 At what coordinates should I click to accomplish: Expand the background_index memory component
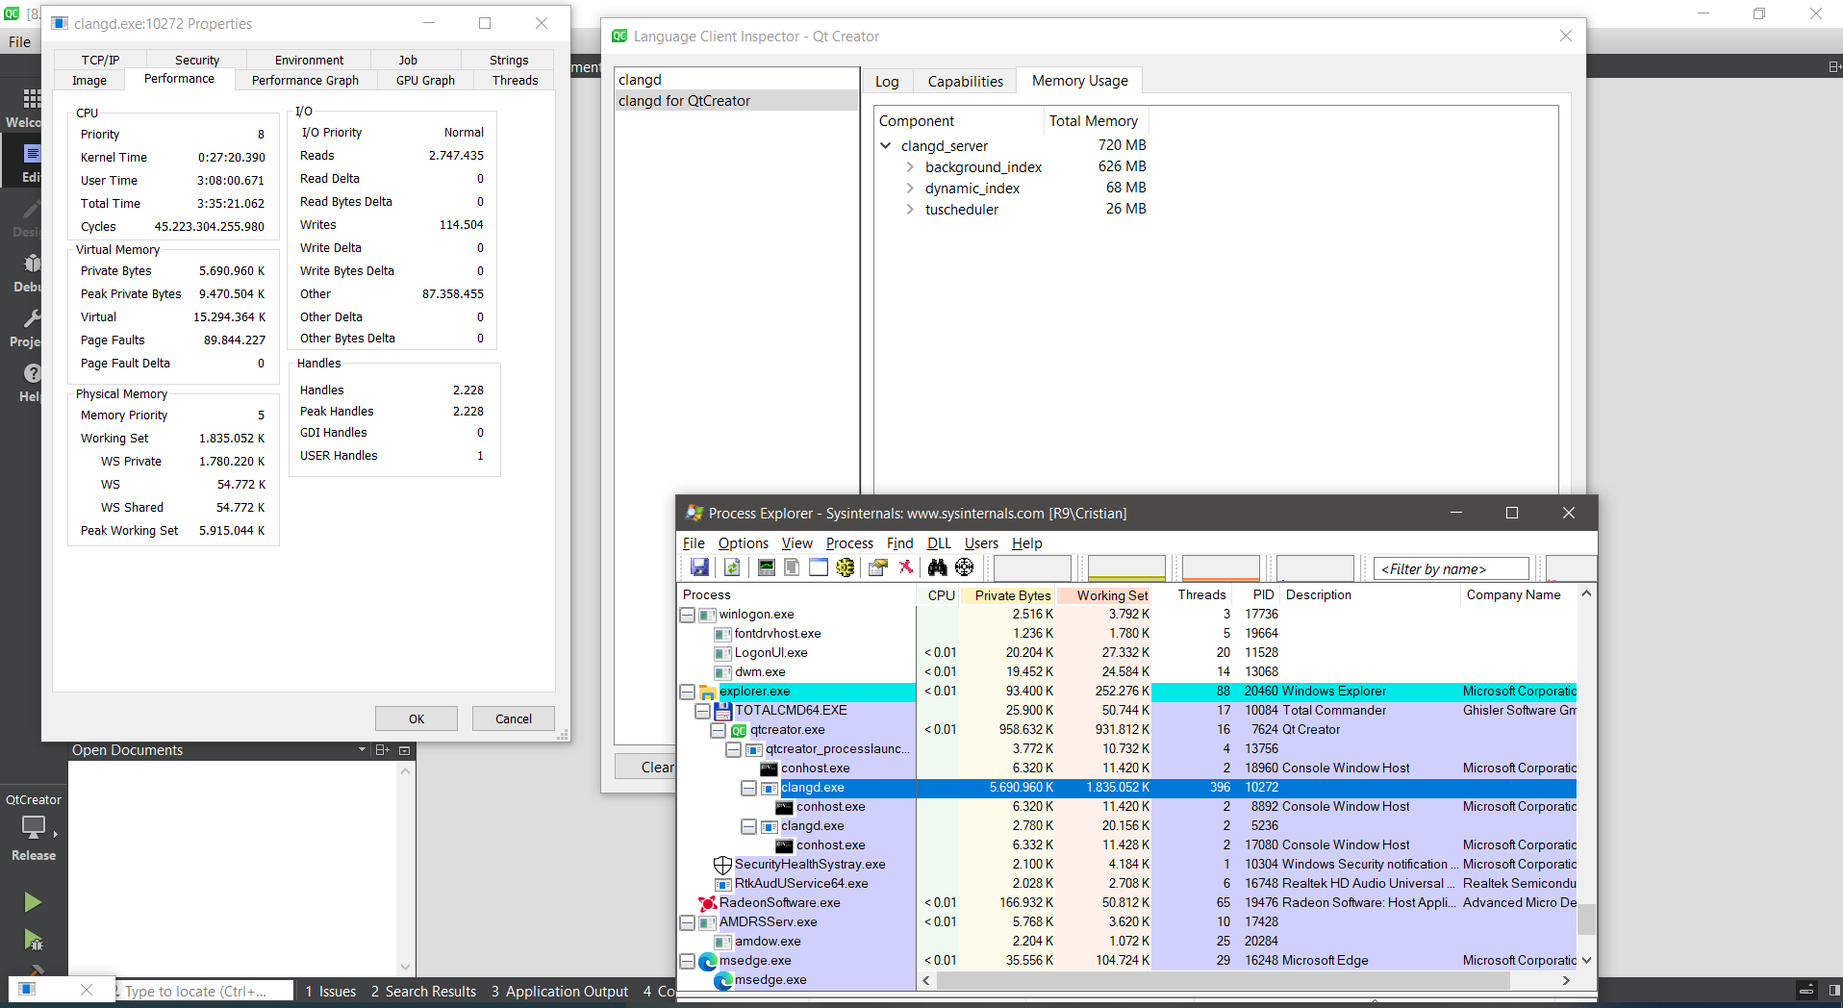(910, 167)
